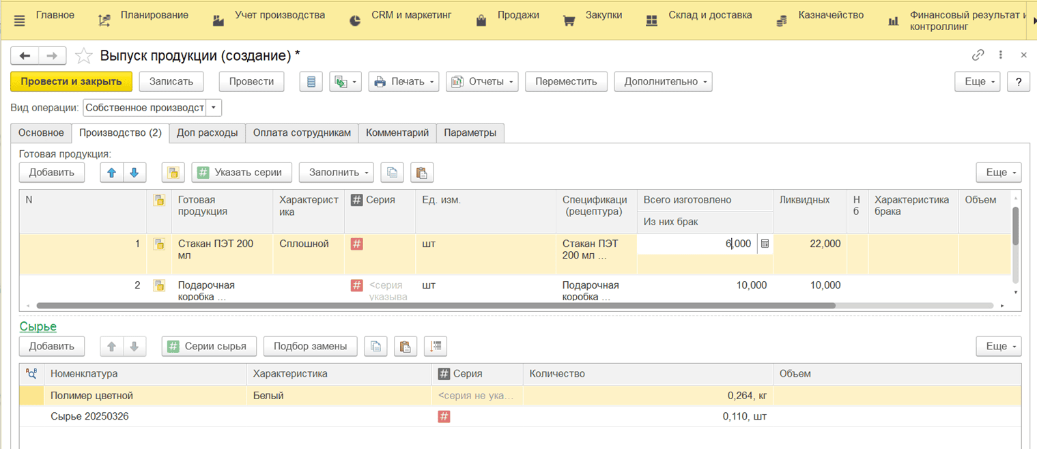Image resolution: width=1037 pixels, height=449 pixels.
Task: Open the document movements report icon
Action: pyautogui.click(x=311, y=82)
